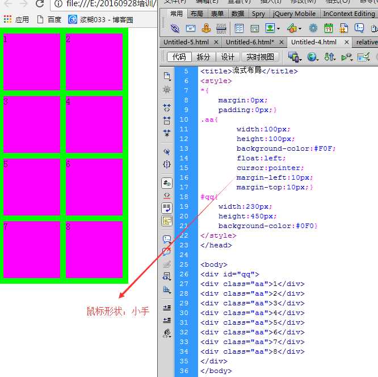378x377 pixels.
Task: Click the Email Link insert icon
Action: point(191,28)
